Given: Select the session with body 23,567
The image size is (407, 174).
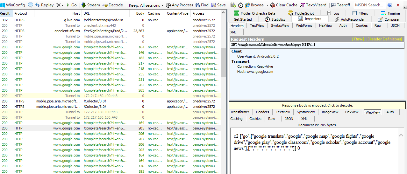Looking at the screenshot, I should 110,31.
